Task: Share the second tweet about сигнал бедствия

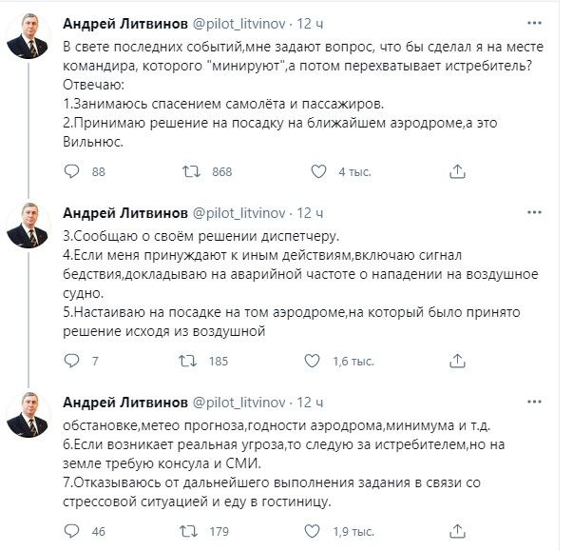Action: 457,361
